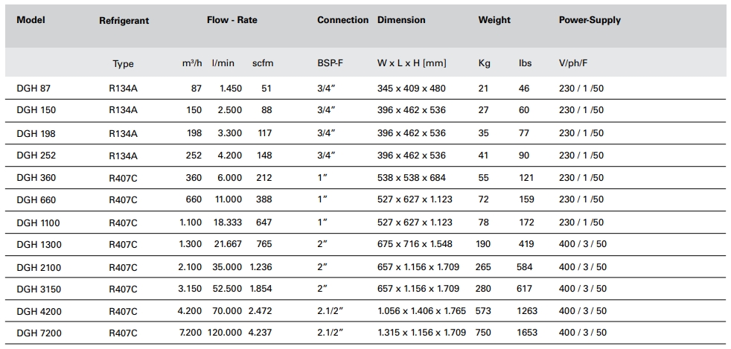
Task: Click the scfm unit subheader
Action: (263, 63)
